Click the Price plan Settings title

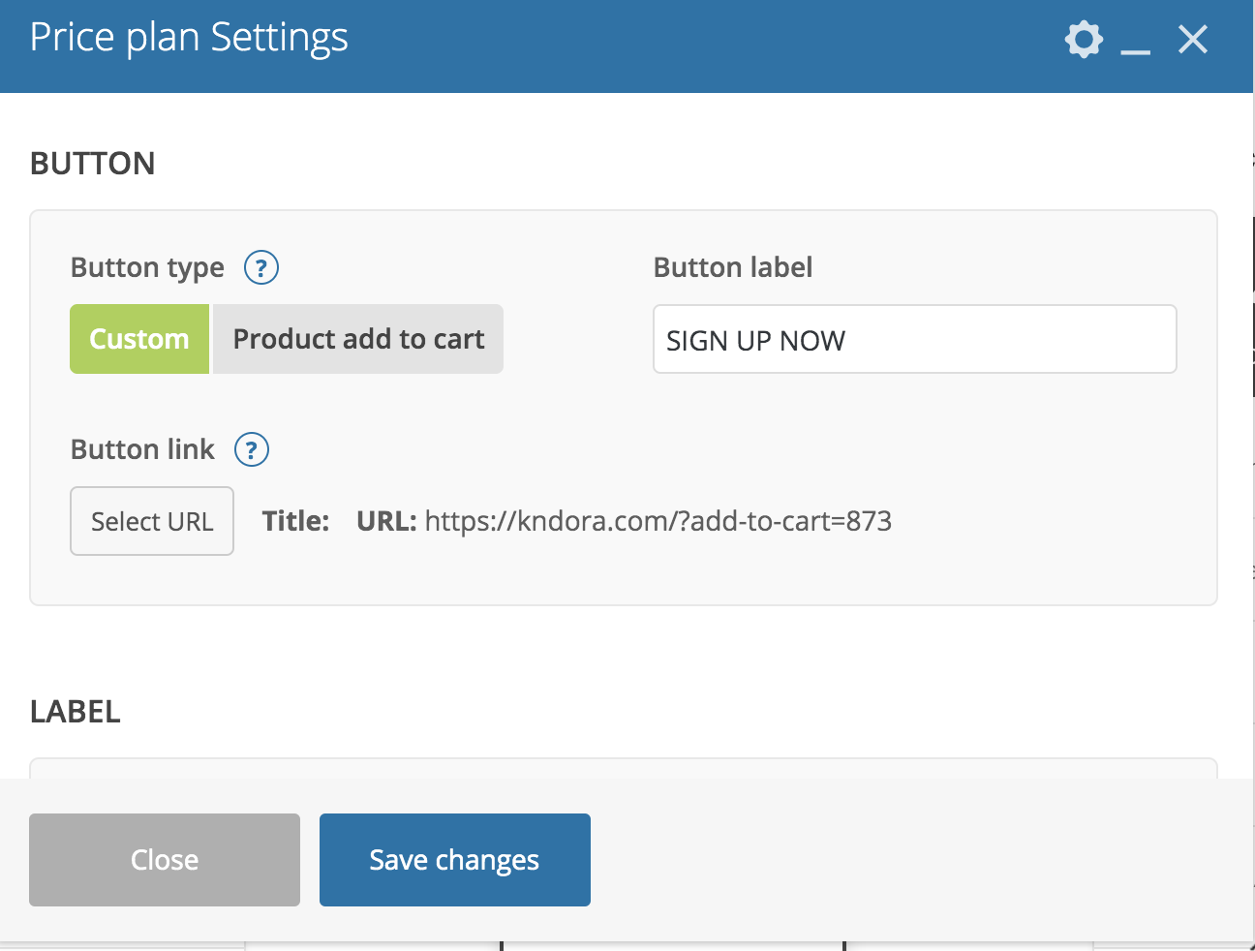click(x=189, y=39)
